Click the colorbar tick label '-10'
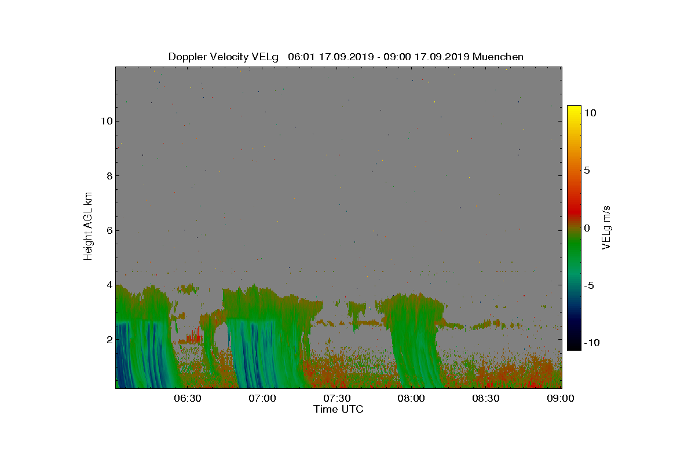Viewport: 695px width, 463px height. 591,343
